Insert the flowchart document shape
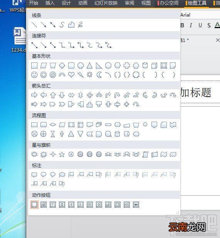This screenshot has width=220, height=238. point(90,125)
